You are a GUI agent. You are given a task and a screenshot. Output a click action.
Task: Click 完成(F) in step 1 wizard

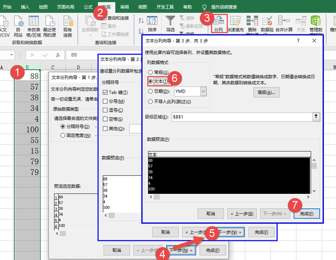[213, 250]
